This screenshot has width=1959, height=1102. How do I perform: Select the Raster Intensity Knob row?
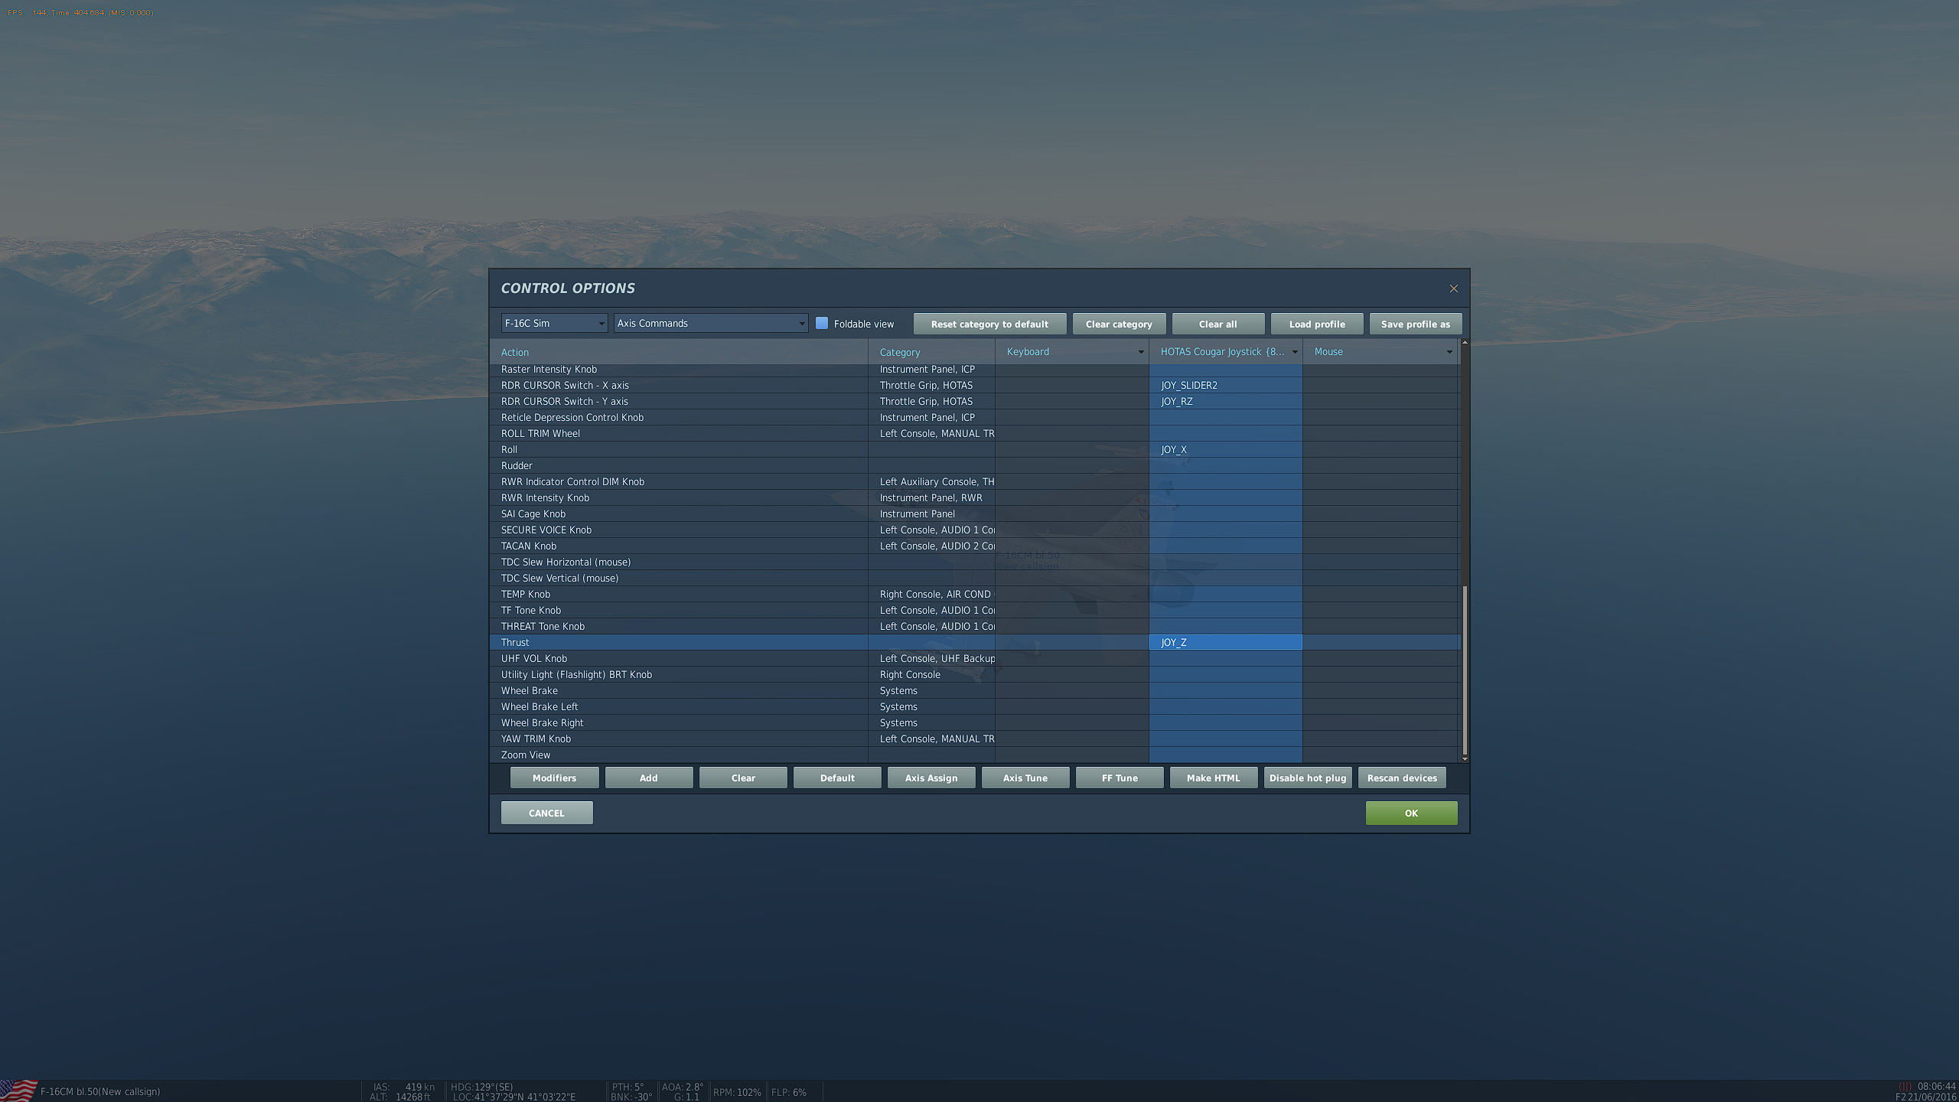(x=974, y=369)
